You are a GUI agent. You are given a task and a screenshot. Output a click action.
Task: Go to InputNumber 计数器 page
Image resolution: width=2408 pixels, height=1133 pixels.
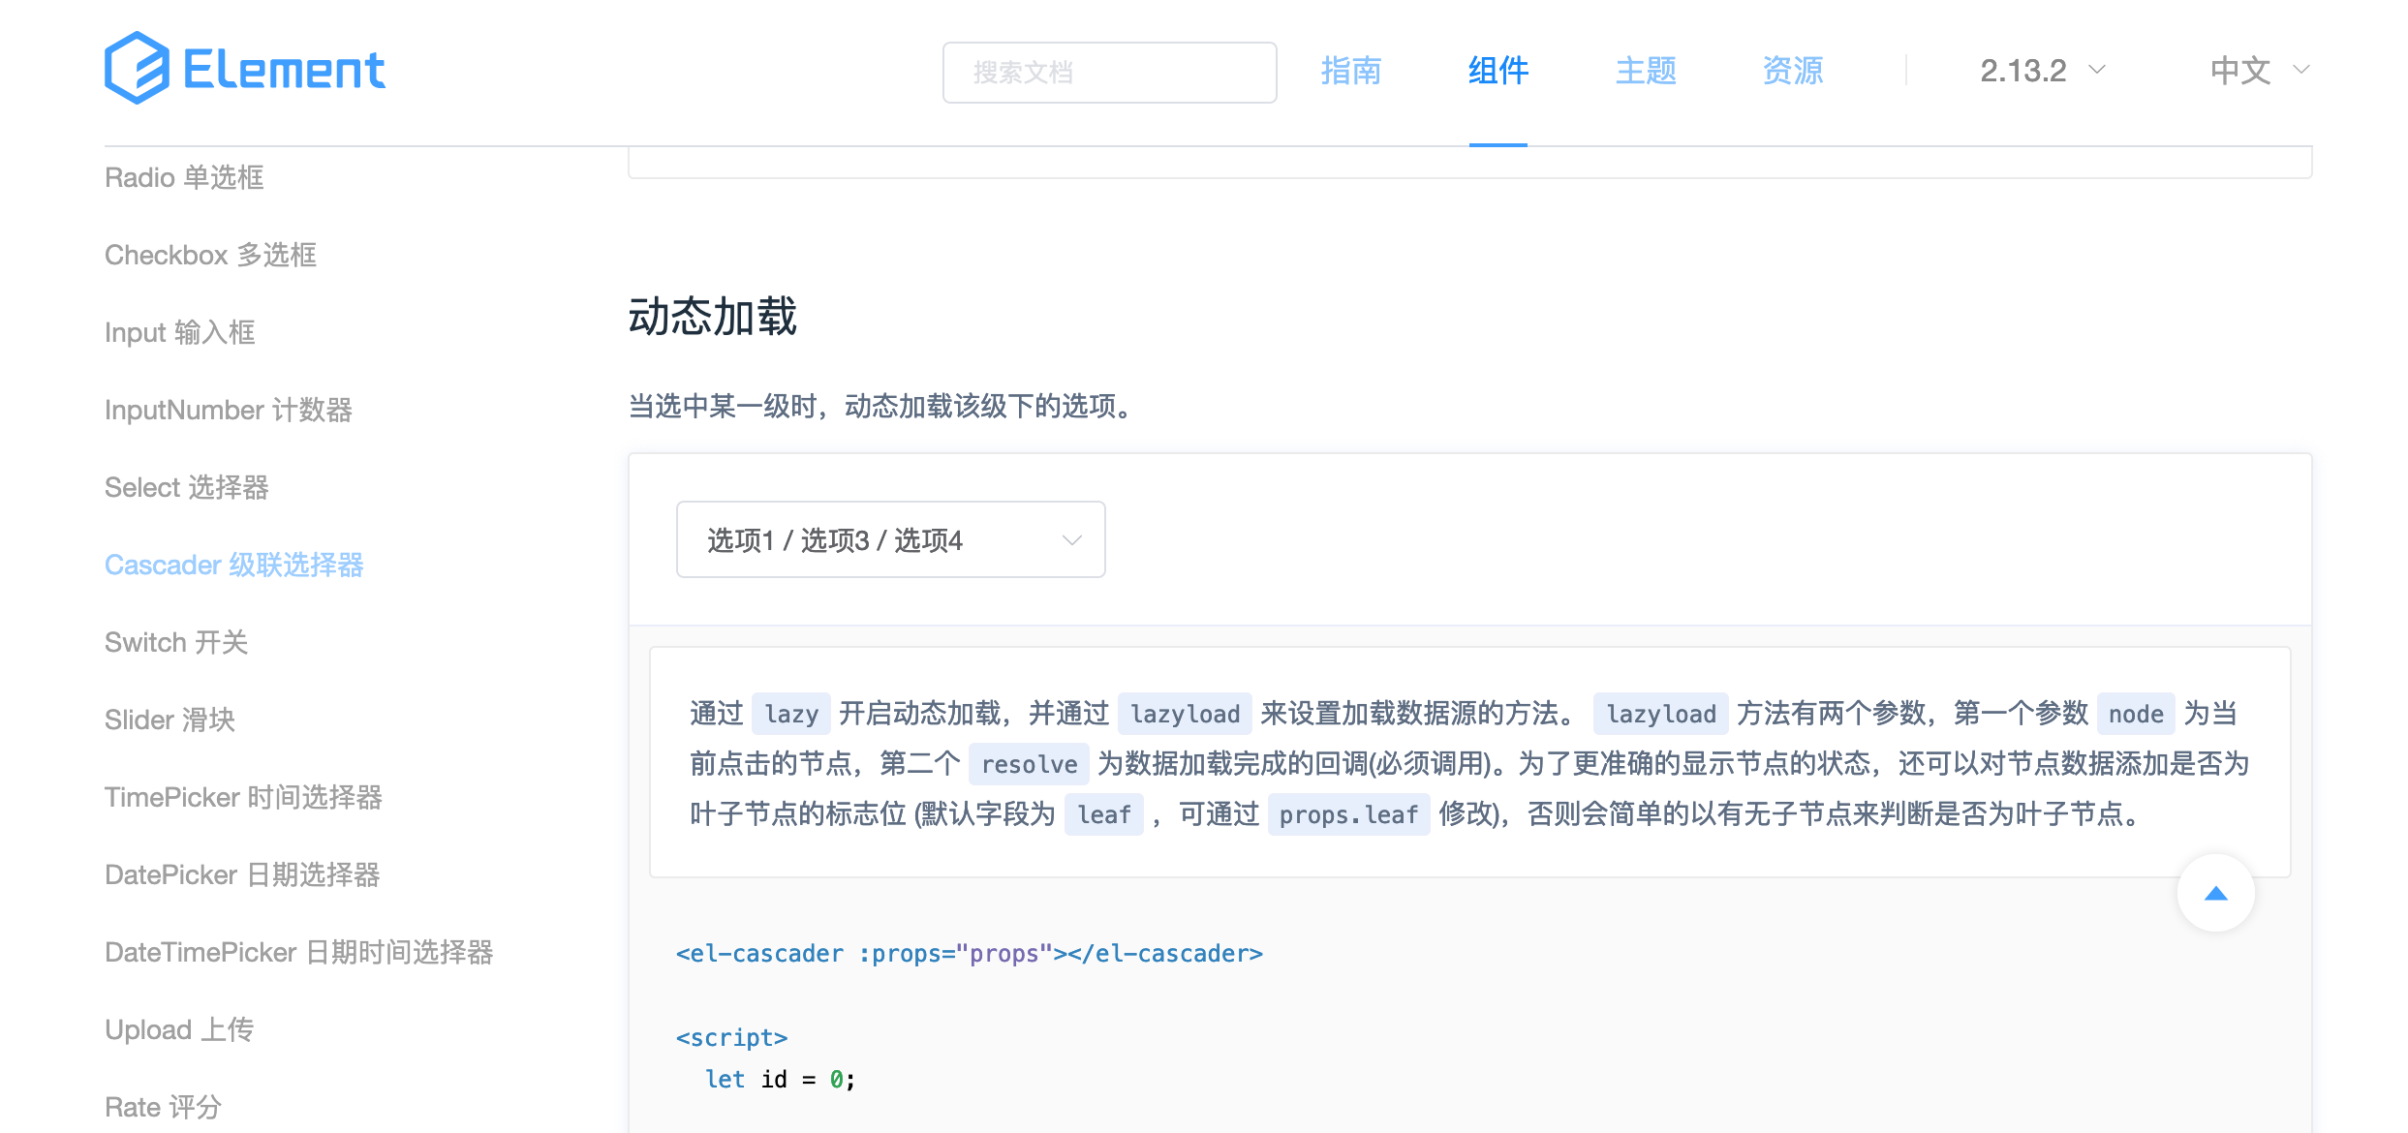tap(228, 410)
